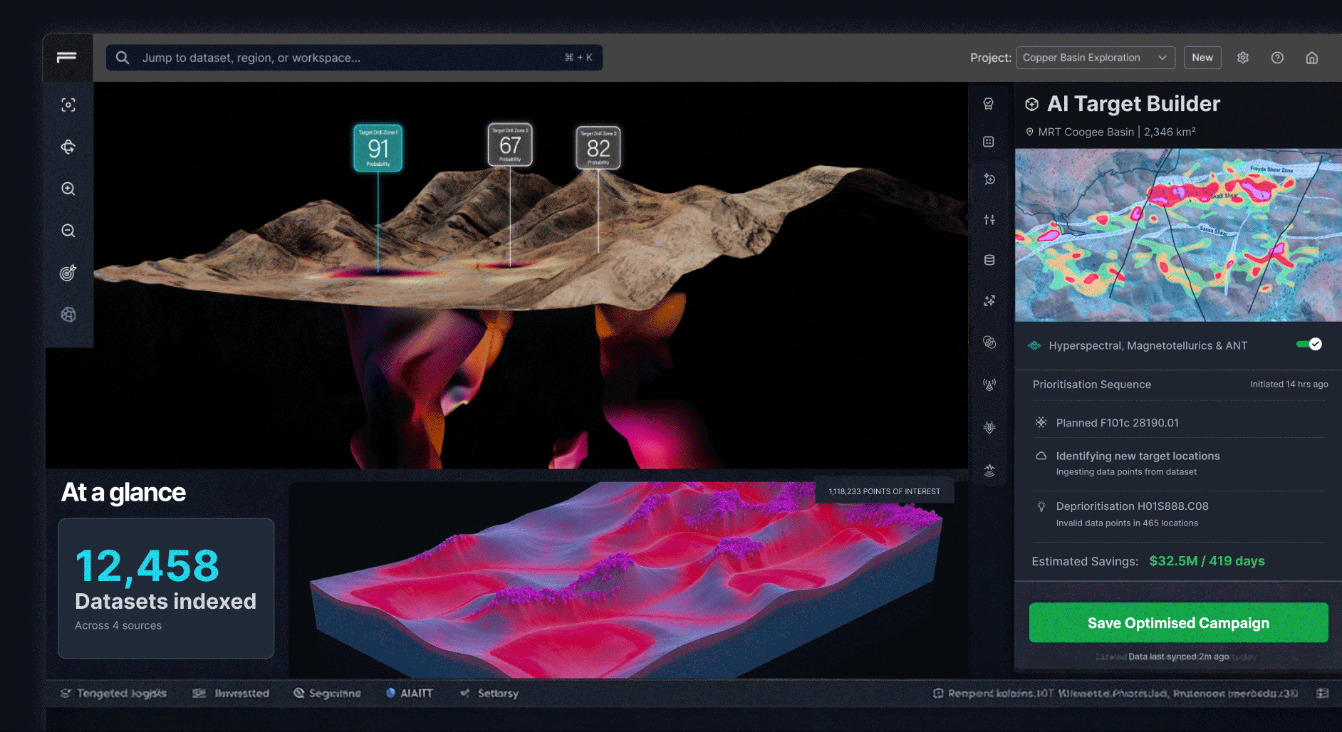Select the target drill zone marker labeled 91
Screen dimensions: 1342x732
tap(378, 148)
